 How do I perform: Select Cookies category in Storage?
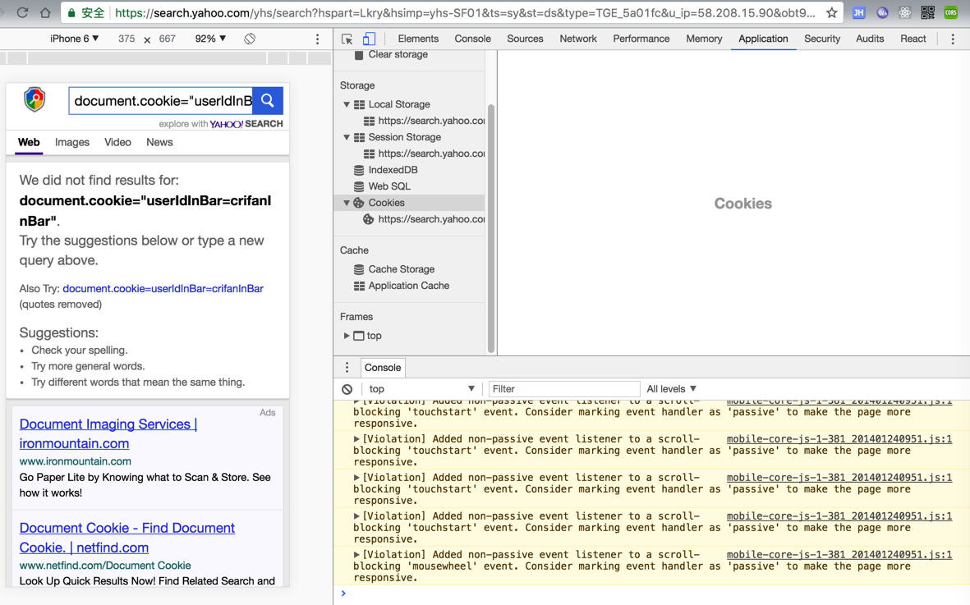coord(386,203)
